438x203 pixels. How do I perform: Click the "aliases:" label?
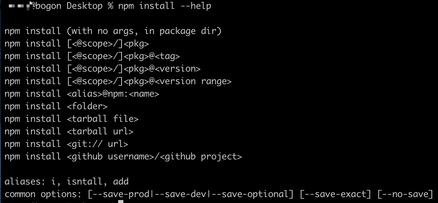25,182
